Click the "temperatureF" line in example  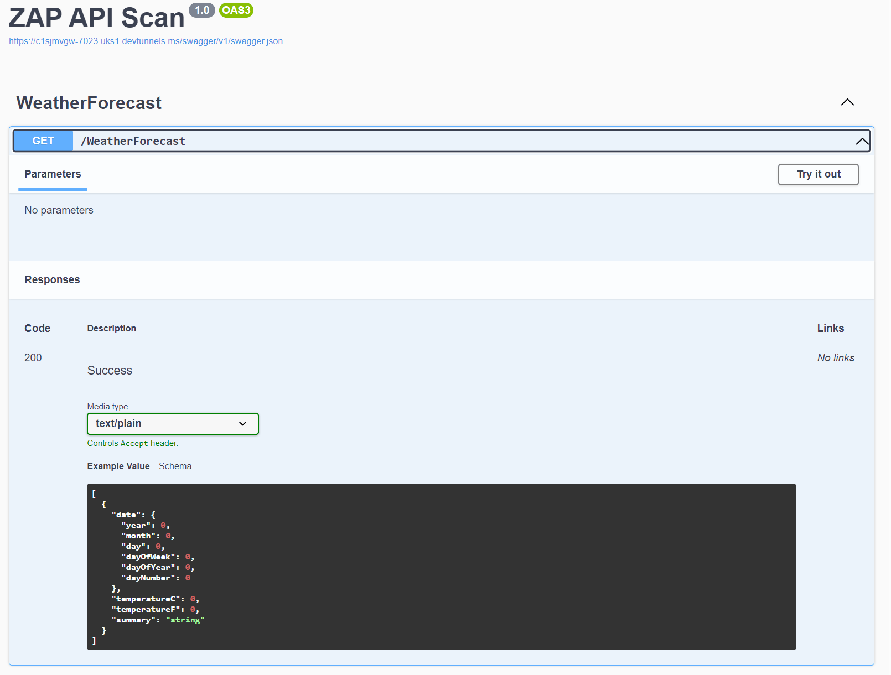coord(156,610)
